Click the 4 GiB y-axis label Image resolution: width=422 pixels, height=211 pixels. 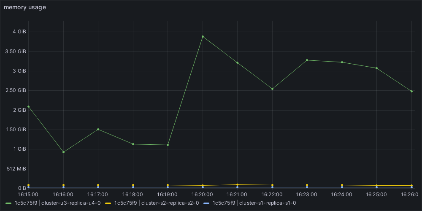click(x=19, y=32)
